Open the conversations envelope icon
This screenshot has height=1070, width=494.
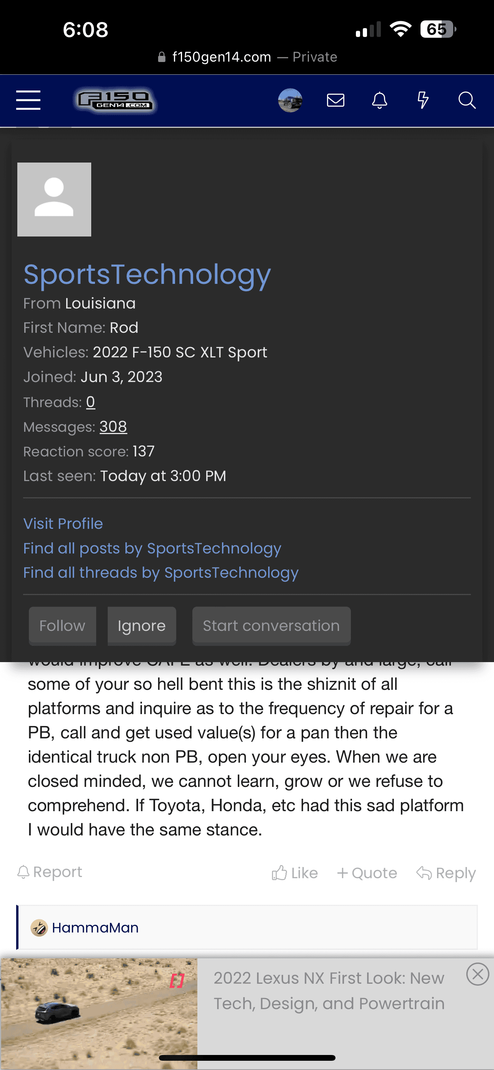[335, 100]
